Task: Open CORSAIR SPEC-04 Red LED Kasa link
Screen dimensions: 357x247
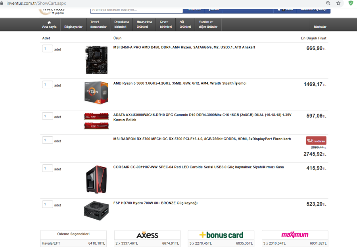Action: 199,167
